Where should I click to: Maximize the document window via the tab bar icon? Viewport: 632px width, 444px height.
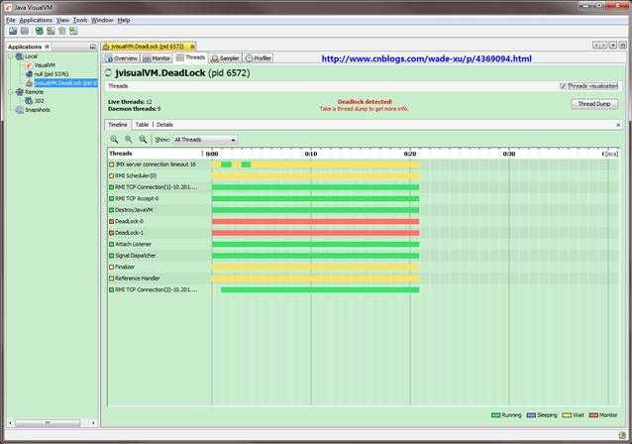tap(623, 46)
